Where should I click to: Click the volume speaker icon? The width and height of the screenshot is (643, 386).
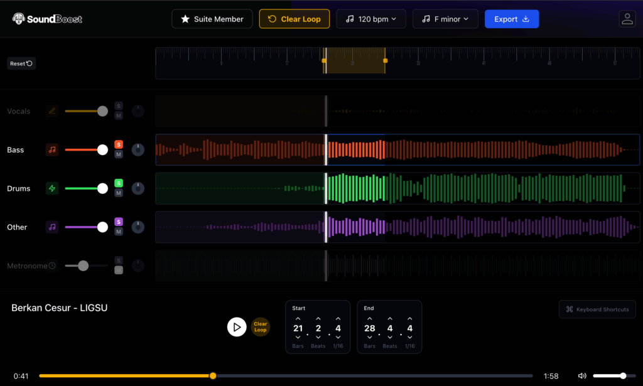coord(582,376)
